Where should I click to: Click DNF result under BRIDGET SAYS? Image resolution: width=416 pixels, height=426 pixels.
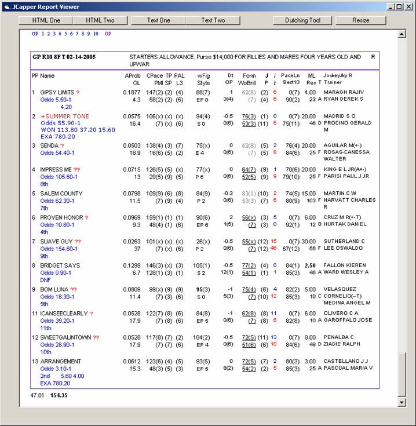coord(45,280)
